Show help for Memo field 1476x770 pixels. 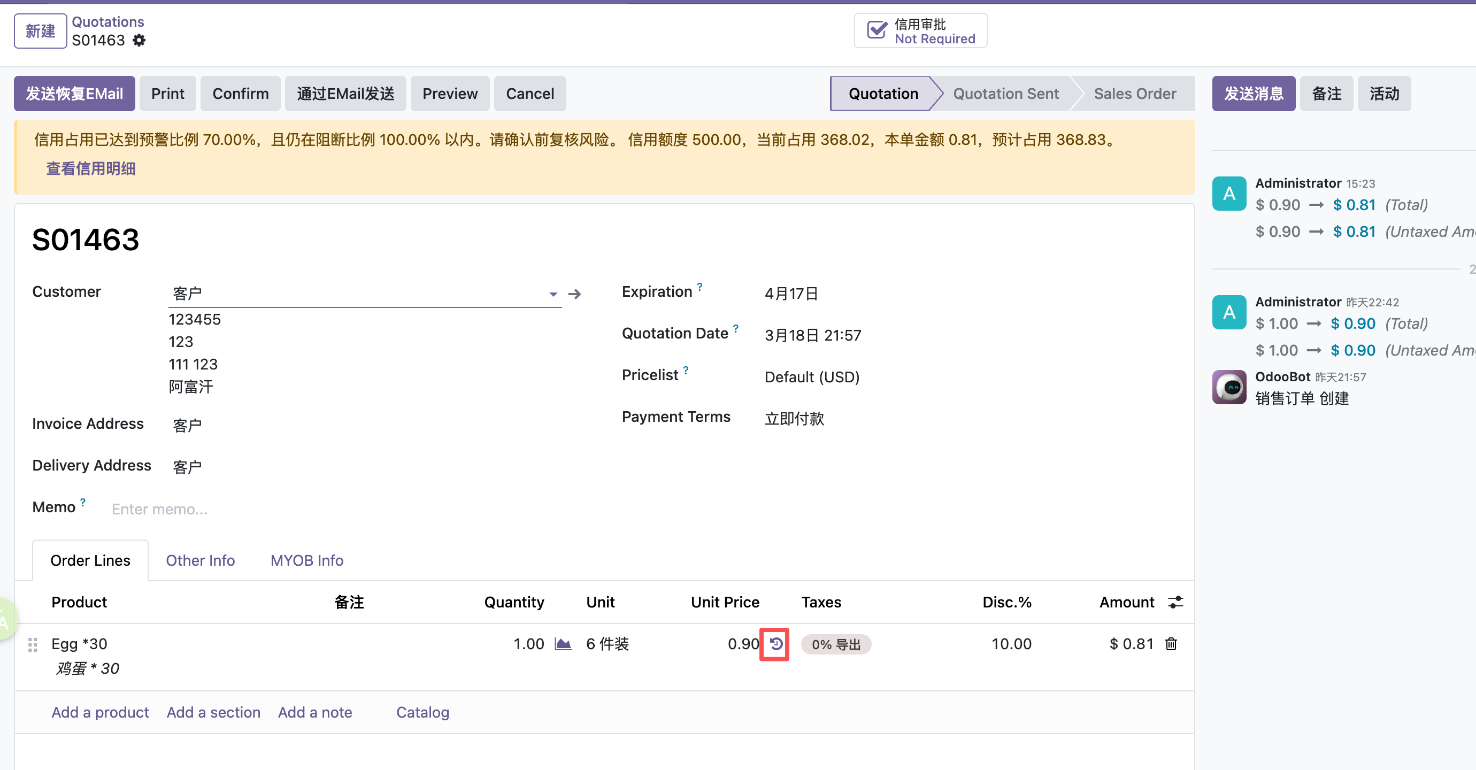pos(82,503)
